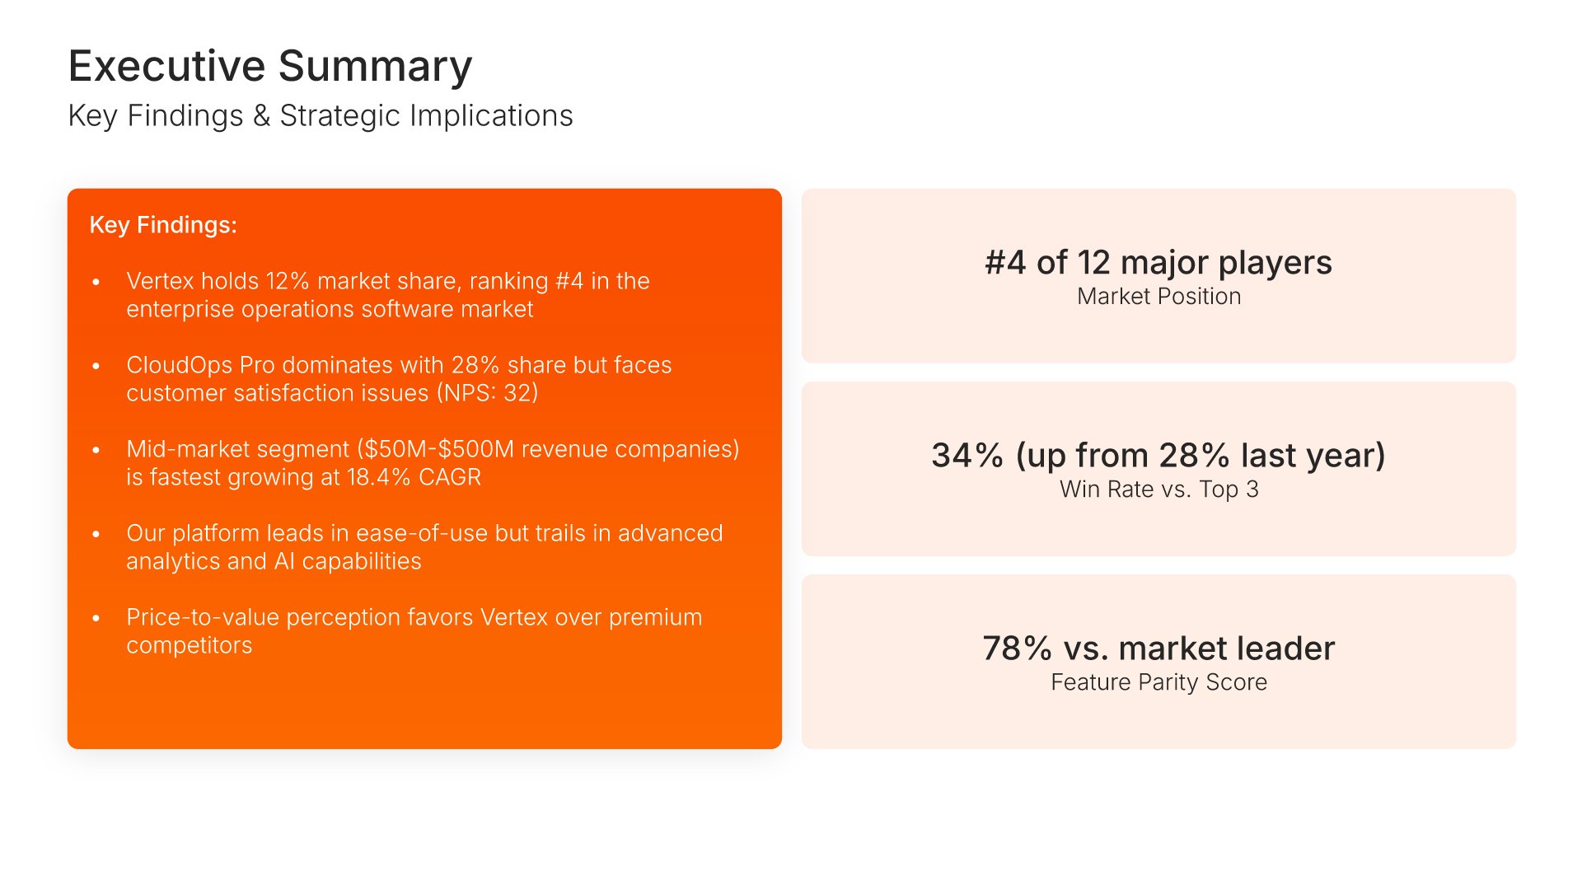Select the Market Position label
Image resolution: width=1582 pixels, height=890 pixels.
click(x=1158, y=297)
